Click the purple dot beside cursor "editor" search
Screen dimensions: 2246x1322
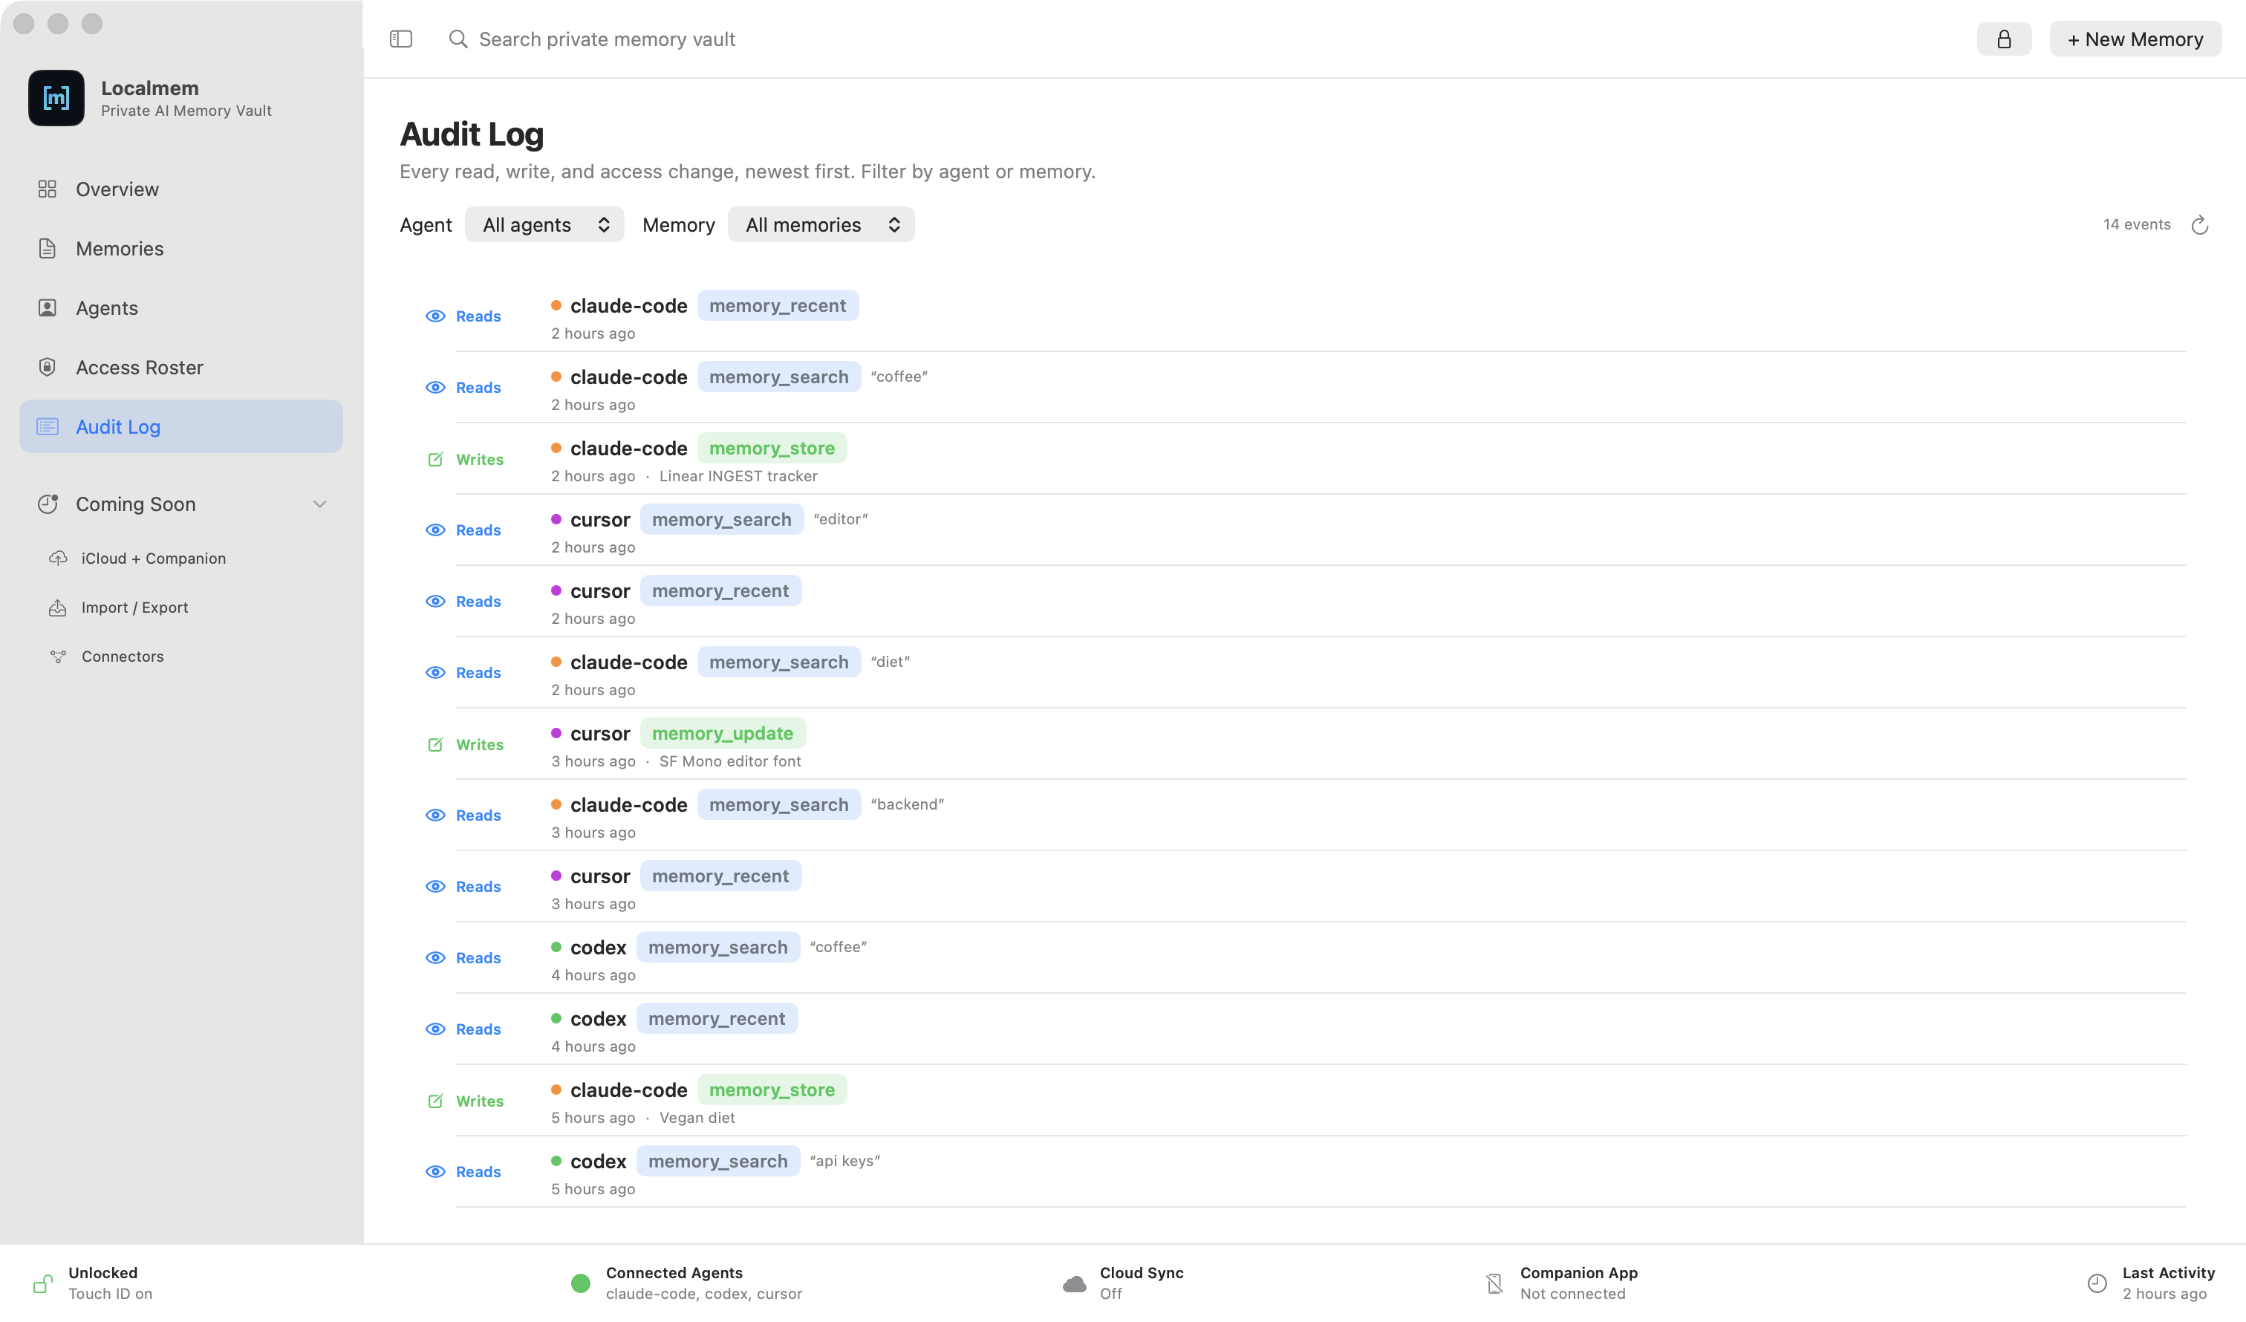coord(556,520)
